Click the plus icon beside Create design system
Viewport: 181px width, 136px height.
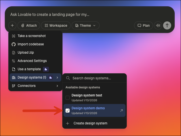pyautogui.click(x=68, y=123)
